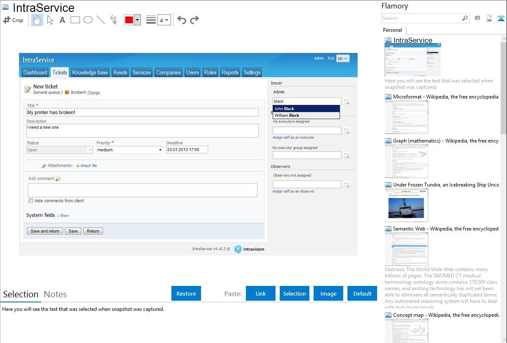507x343 pixels.
Task: Select the straight line tool
Action: pyautogui.click(x=101, y=20)
